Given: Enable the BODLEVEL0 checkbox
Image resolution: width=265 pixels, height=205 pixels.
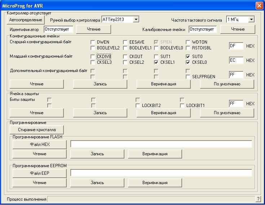Looking at the screenshot, I should [156, 48].
